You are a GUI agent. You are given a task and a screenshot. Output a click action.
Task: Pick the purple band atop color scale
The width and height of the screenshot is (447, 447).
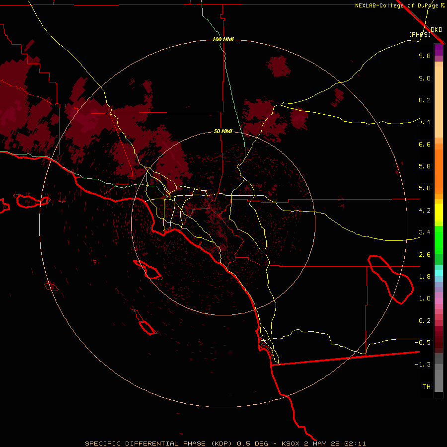[x=439, y=50]
